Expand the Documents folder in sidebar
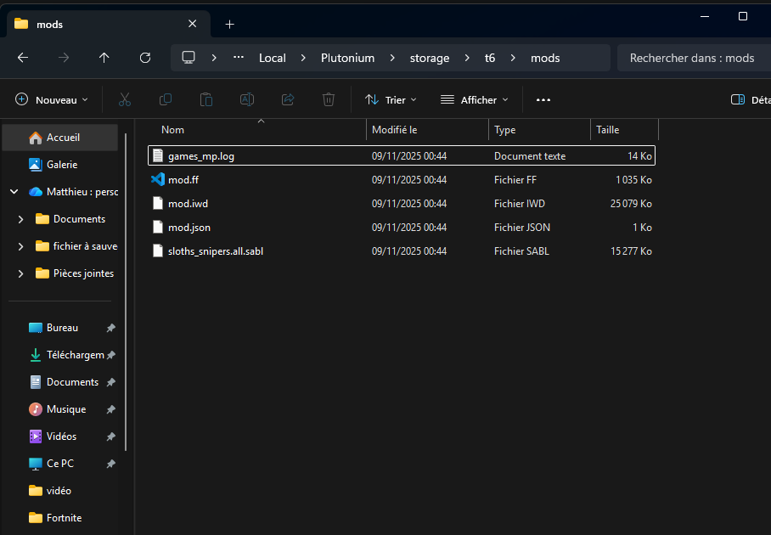The image size is (771, 535). [20, 219]
